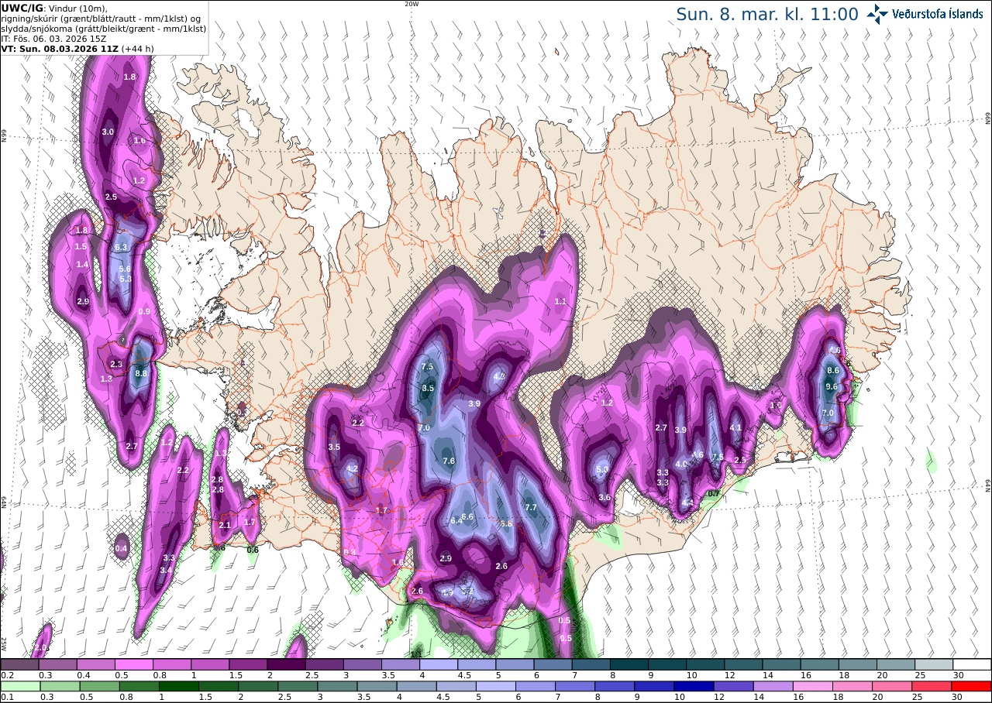
Task: Click the 0.9 value in the western band
Action: (x=144, y=311)
